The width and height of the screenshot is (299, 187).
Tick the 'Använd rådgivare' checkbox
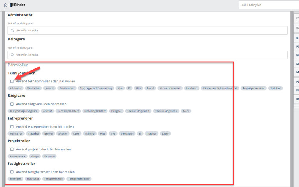[x=12, y=104]
